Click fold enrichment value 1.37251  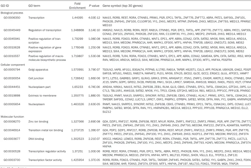coord(78,151)
